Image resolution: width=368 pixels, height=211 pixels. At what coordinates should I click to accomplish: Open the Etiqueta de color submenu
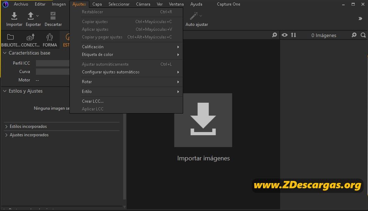coord(126,54)
